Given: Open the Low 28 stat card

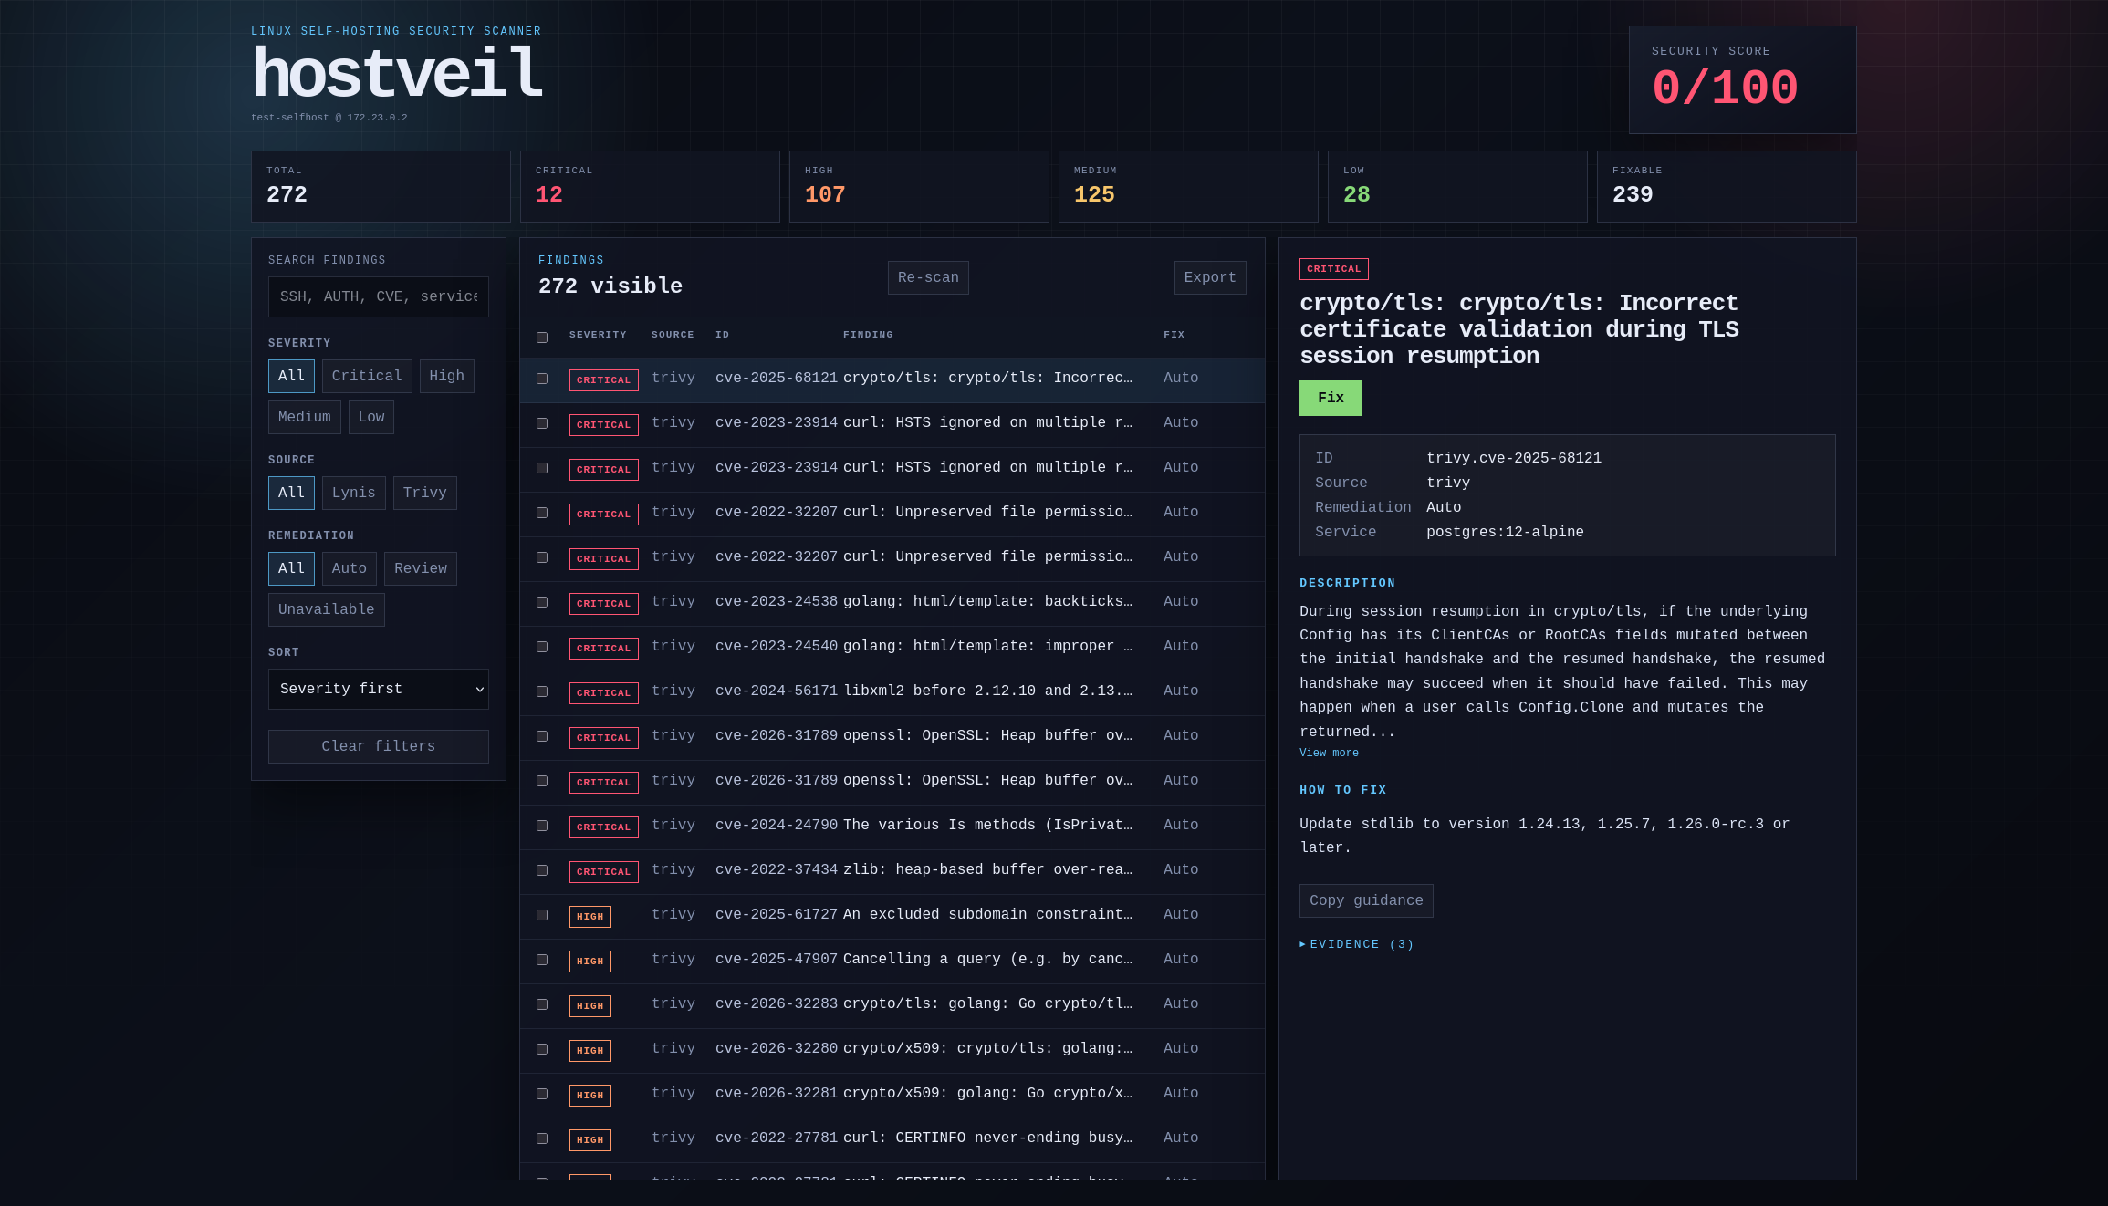Looking at the screenshot, I should pos(1457,186).
